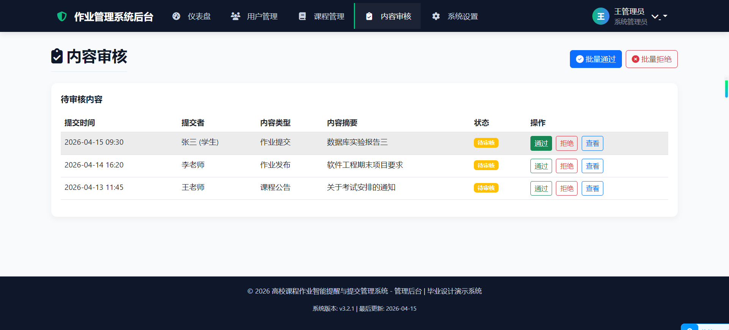Click the 作业管理系统后台 brand title

(114, 17)
